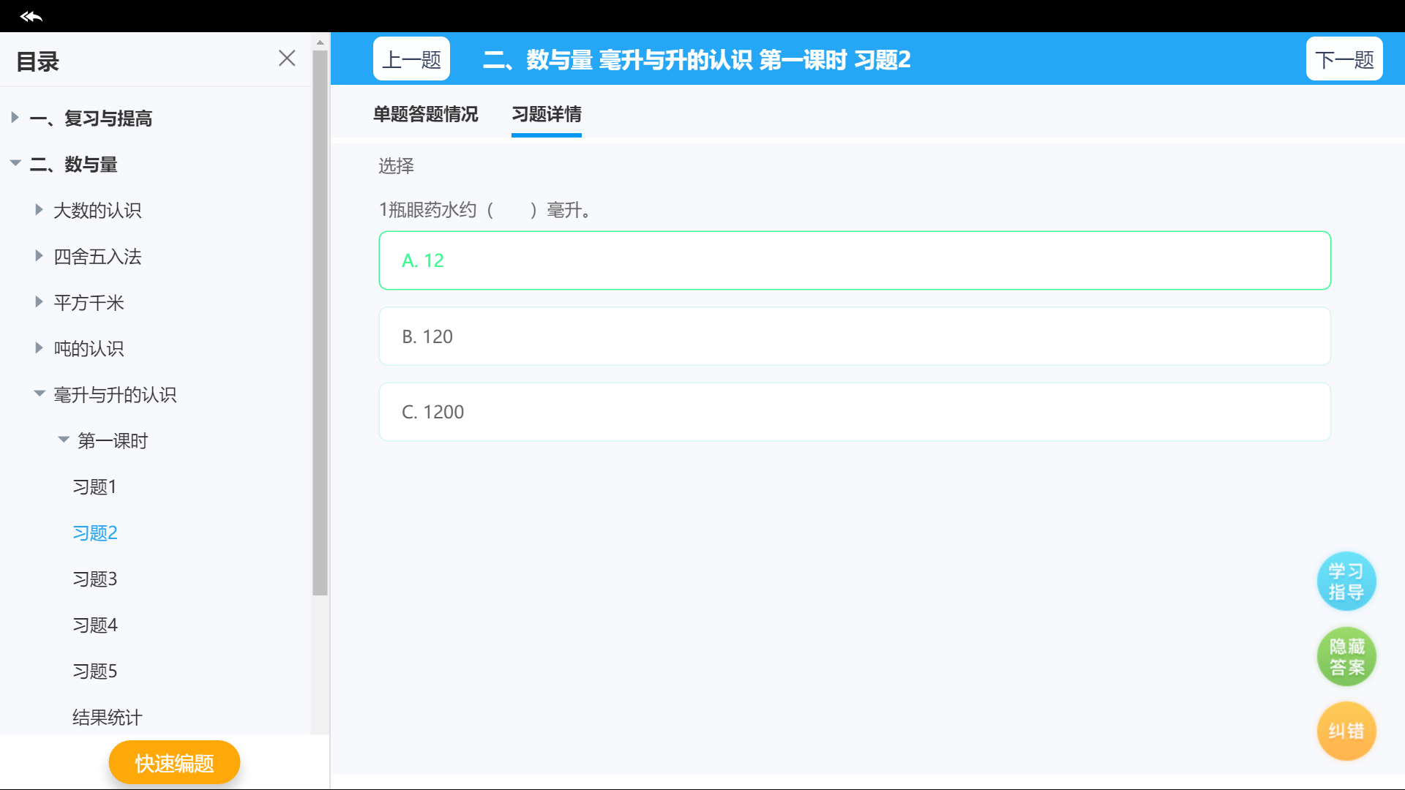Select answer option A. 12
This screenshot has width=1405, height=790.
coord(854,260)
